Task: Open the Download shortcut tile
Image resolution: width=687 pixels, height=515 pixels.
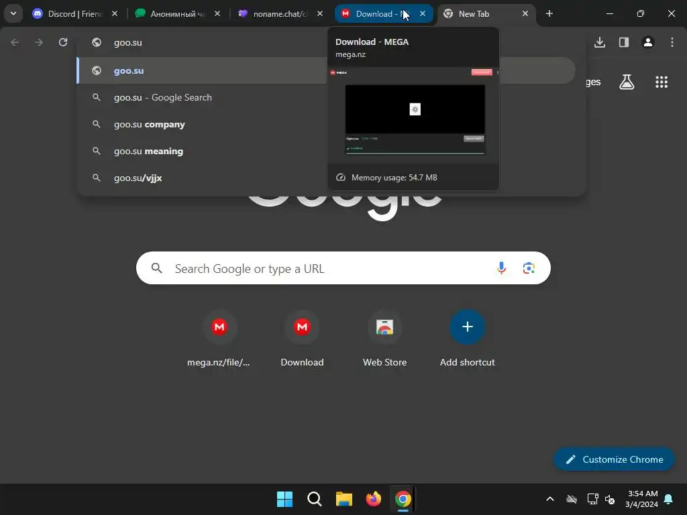Action: [x=302, y=339]
